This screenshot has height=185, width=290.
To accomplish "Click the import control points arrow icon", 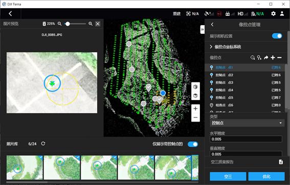I will [266, 57].
